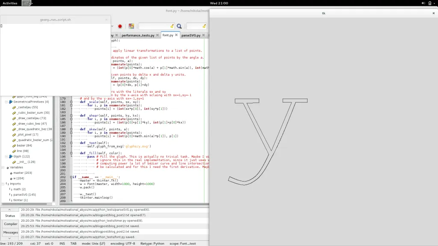Viewport: 438px width, 246px height.
Task: Select the Imports category bracket icon
Action: point(7,184)
